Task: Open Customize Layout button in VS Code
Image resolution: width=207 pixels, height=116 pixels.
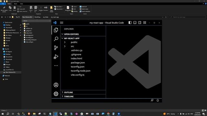Action: pyautogui.click(x=145, y=23)
